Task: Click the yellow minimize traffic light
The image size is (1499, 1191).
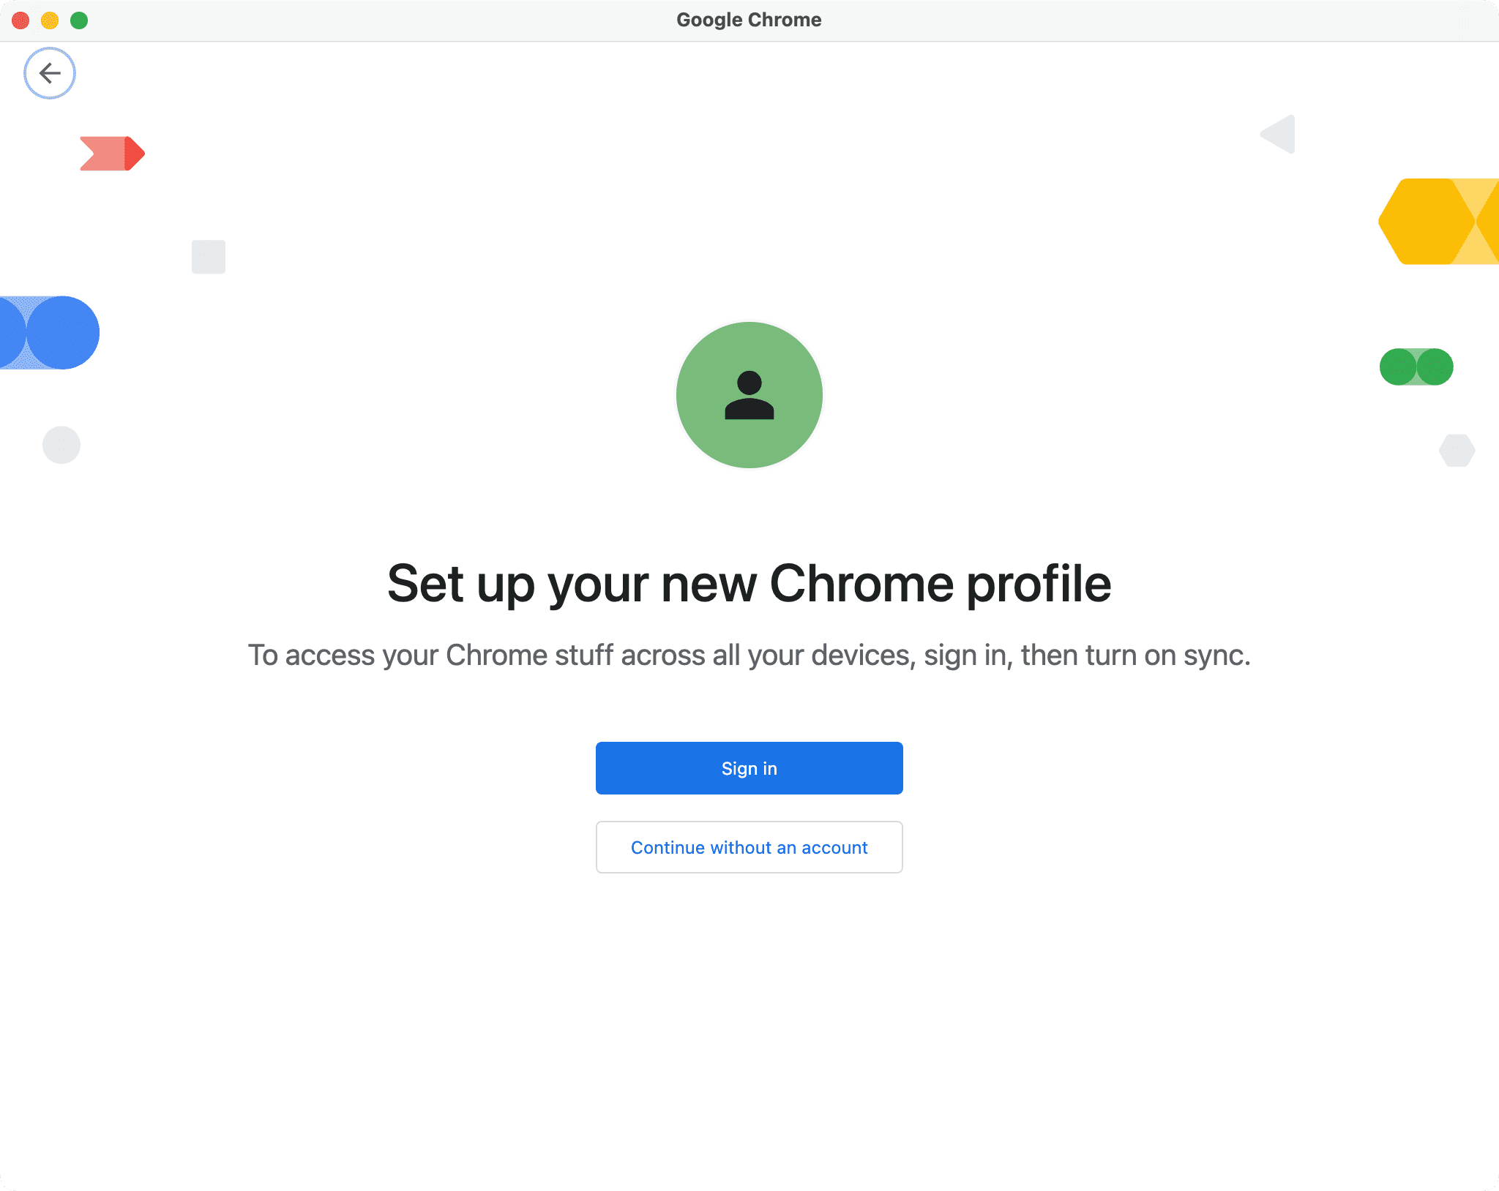Action: click(49, 20)
